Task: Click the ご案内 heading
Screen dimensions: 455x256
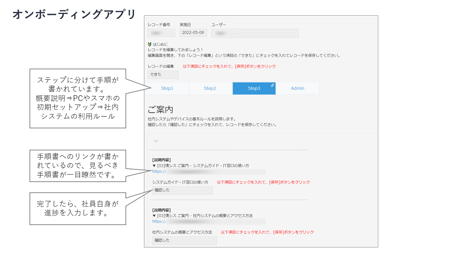Action: click(x=160, y=110)
